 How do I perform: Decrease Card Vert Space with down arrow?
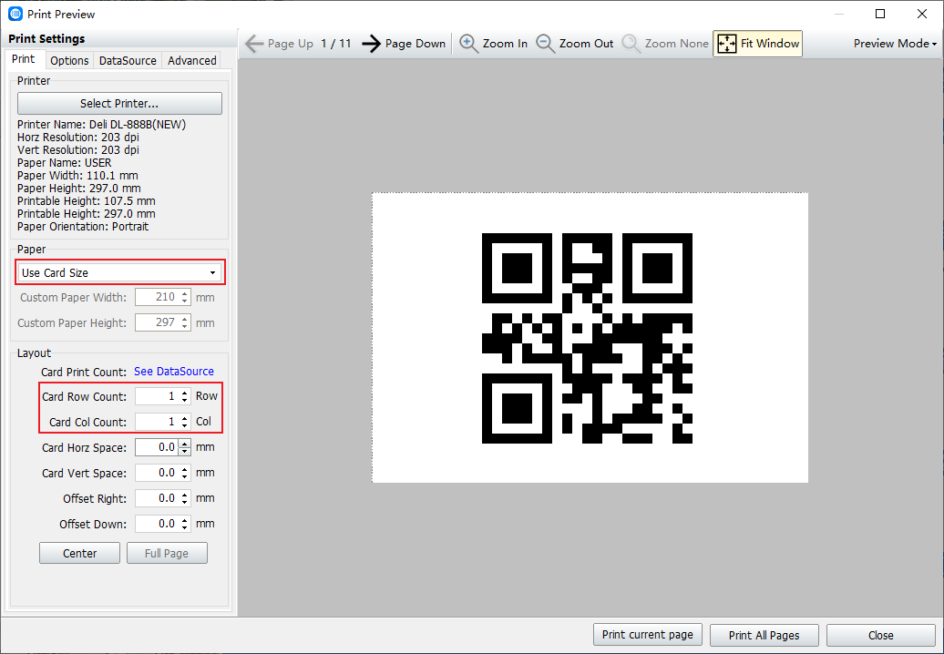click(185, 477)
